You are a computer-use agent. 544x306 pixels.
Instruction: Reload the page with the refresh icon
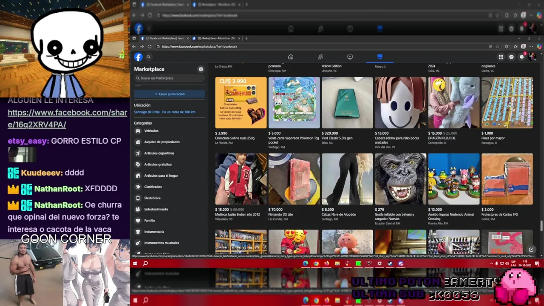(x=149, y=46)
